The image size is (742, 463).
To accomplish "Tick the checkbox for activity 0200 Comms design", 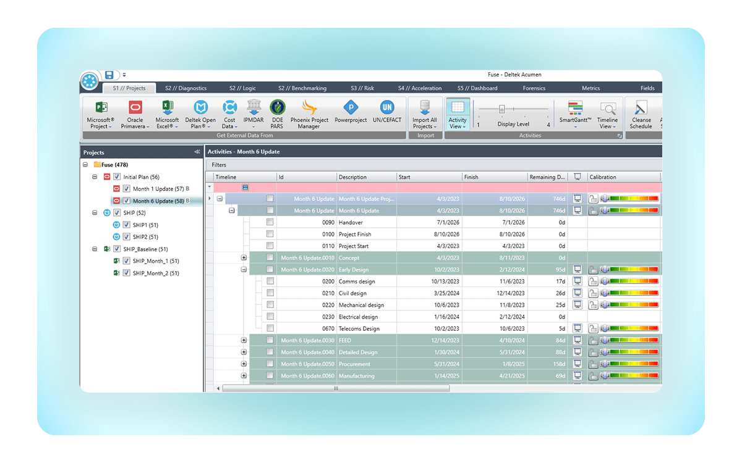I will point(270,282).
